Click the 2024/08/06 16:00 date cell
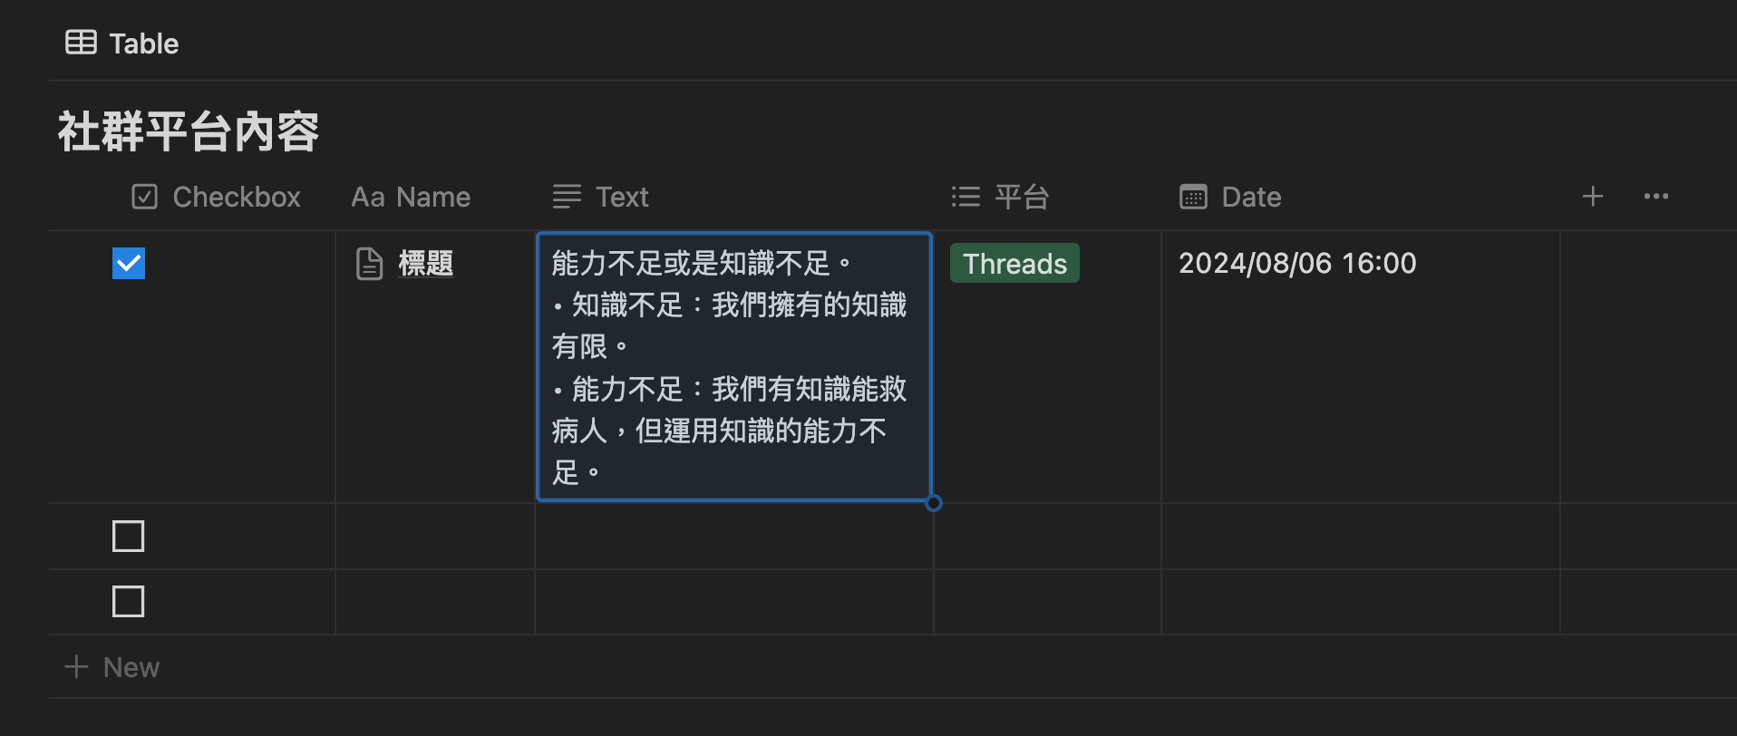This screenshot has width=1737, height=736. (x=1296, y=264)
